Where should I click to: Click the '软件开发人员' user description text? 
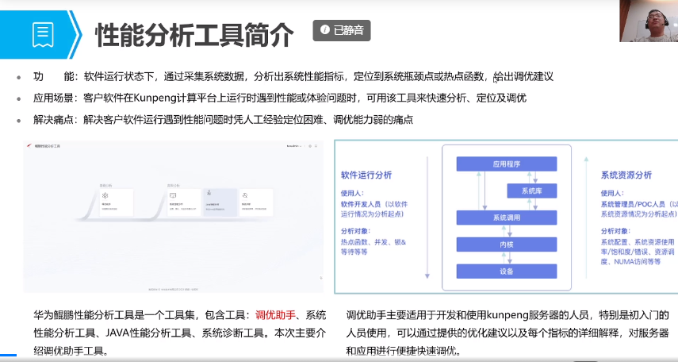click(x=361, y=204)
